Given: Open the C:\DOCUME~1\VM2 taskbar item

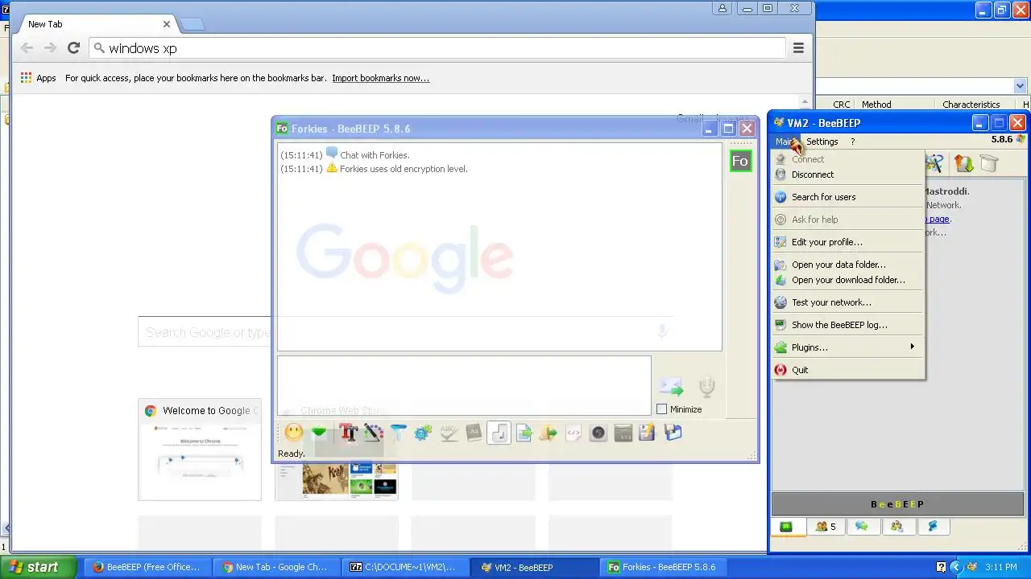Looking at the screenshot, I should (x=404, y=567).
